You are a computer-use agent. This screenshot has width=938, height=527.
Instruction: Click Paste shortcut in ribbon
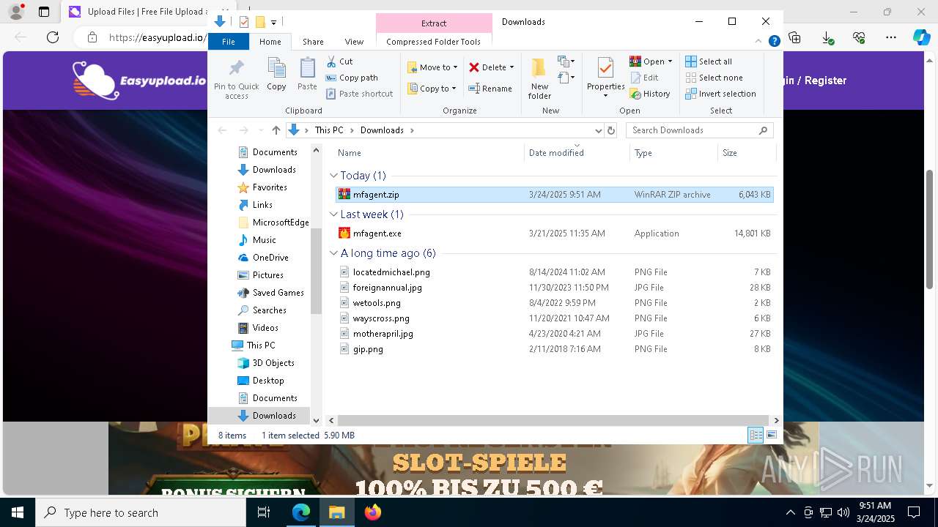coord(360,94)
